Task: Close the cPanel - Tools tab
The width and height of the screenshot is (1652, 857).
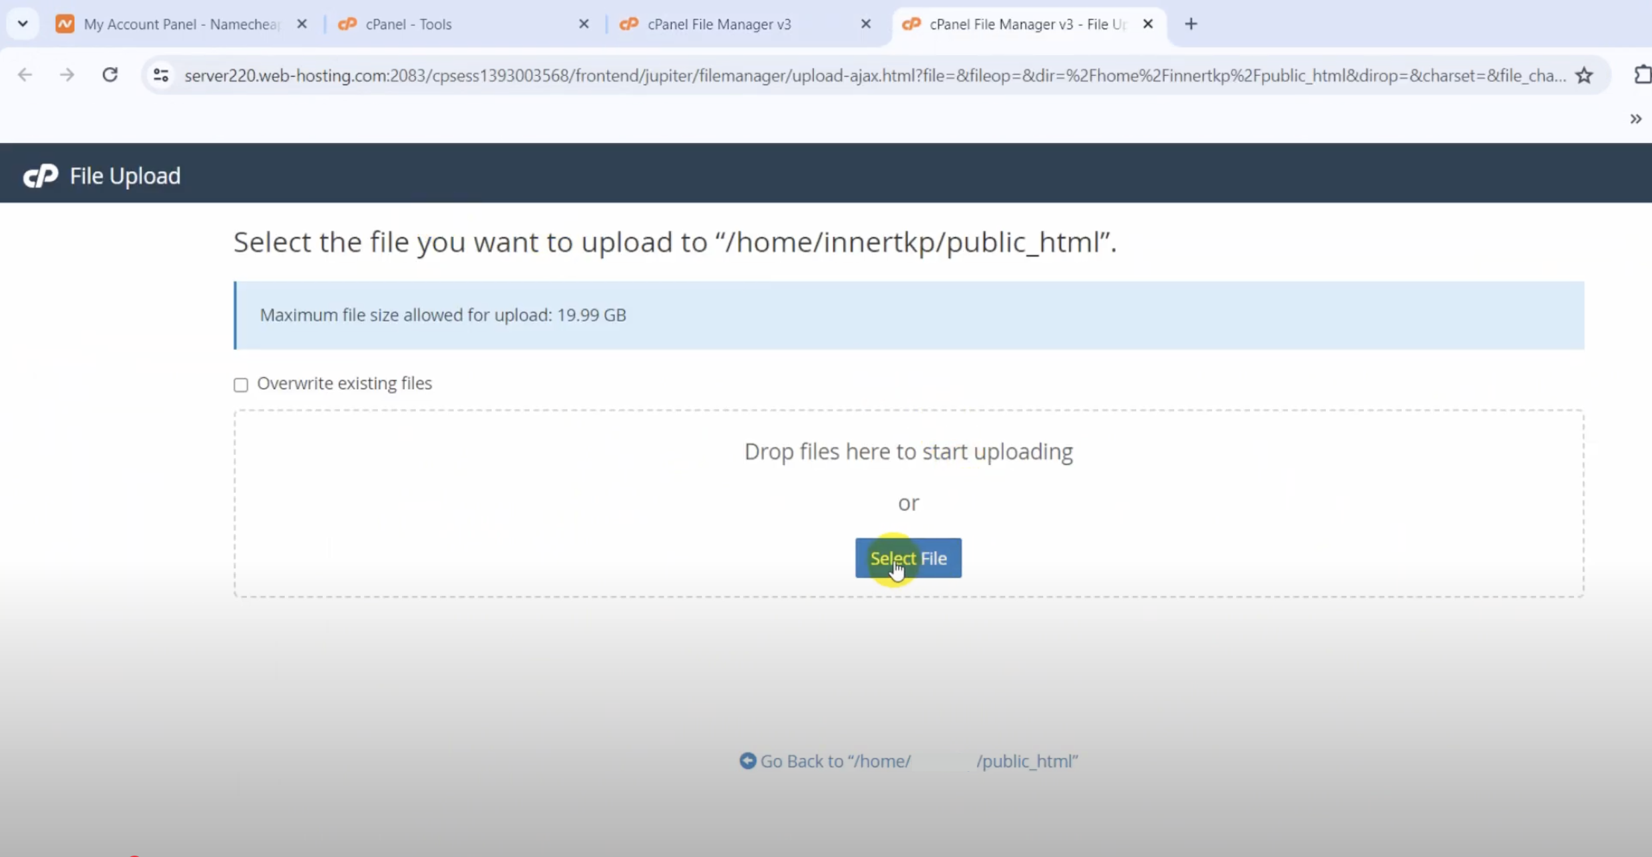Action: [x=584, y=24]
